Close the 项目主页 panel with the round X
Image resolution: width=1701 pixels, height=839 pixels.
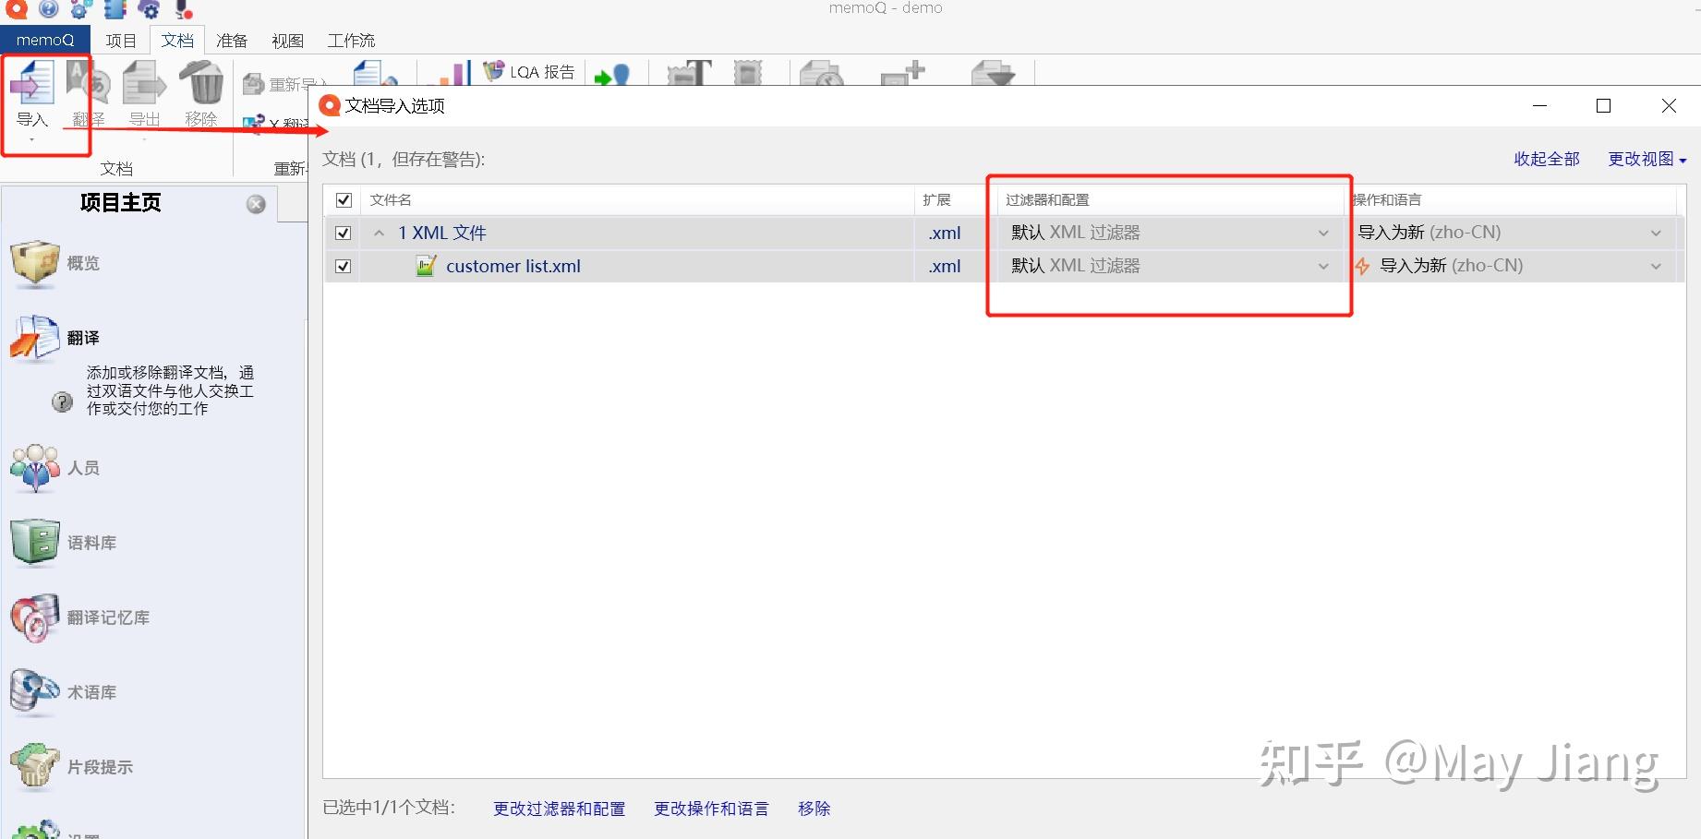tap(256, 204)
